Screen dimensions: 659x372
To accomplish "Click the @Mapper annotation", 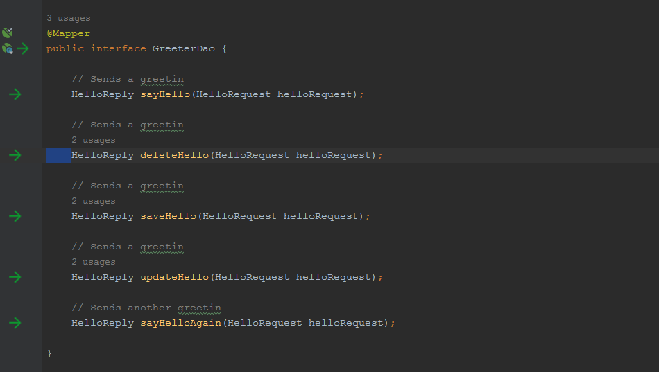I will (68, 33).
